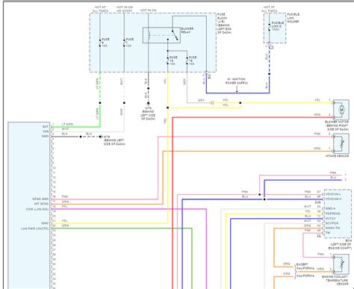Select the Fuse 8 10A symbol
The width and height of the screenshot is (354, 289).
pos(100,43)
